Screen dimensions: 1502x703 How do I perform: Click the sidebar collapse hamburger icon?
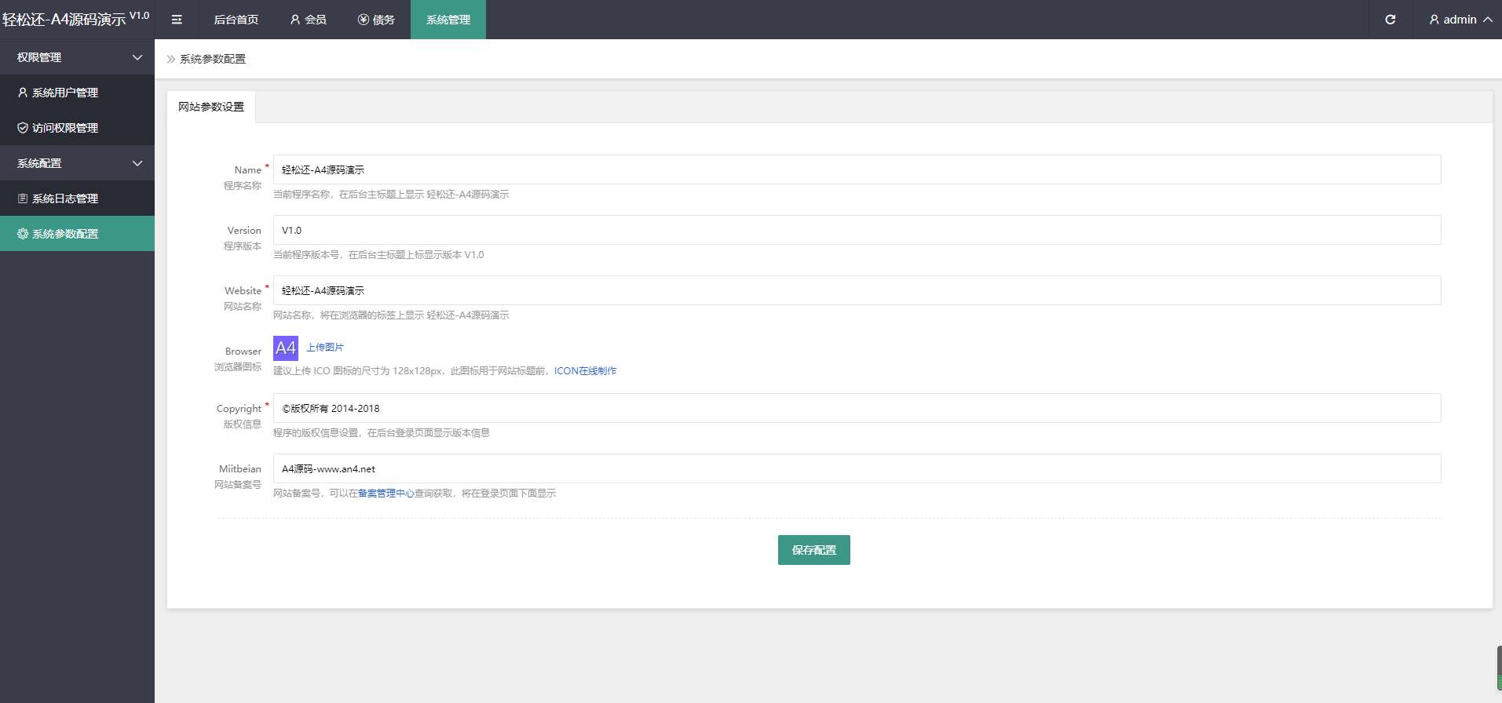pyautogui.click(x=177, y=20)
